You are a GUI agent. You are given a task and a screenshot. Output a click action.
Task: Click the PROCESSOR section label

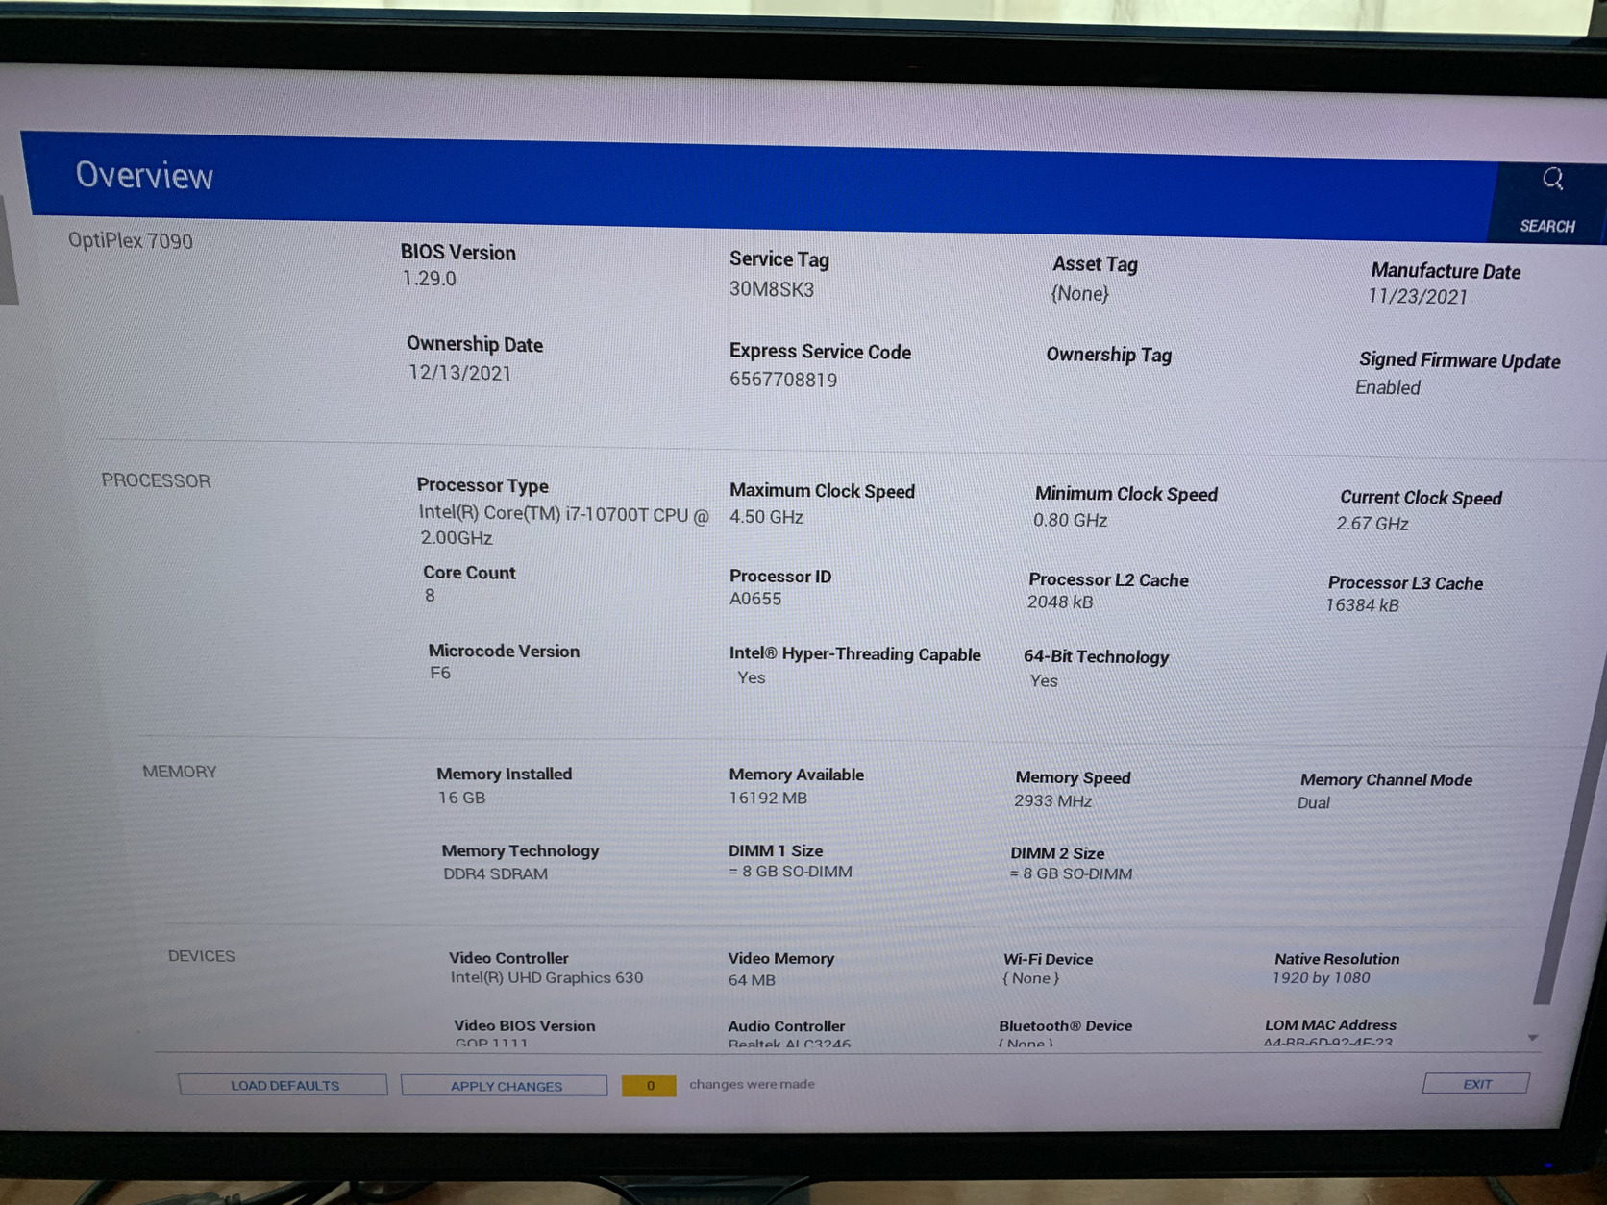click(x=156, y=480)
